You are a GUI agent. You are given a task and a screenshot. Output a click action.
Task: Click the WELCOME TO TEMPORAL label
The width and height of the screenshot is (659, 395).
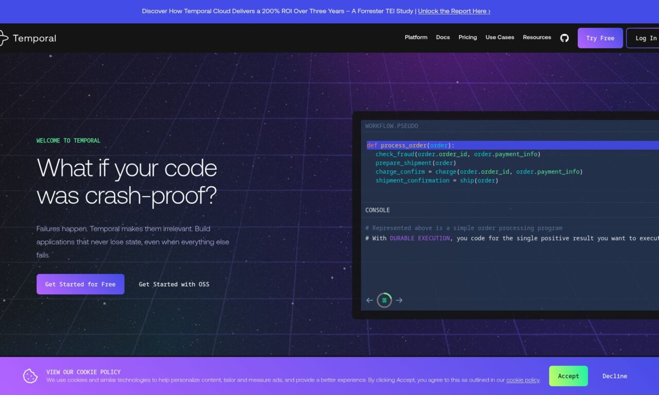tap(68, 140)
